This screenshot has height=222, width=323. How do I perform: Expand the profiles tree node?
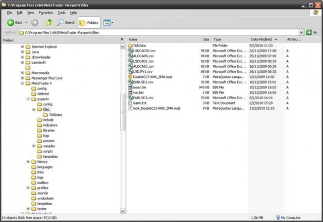coord(28,188)
